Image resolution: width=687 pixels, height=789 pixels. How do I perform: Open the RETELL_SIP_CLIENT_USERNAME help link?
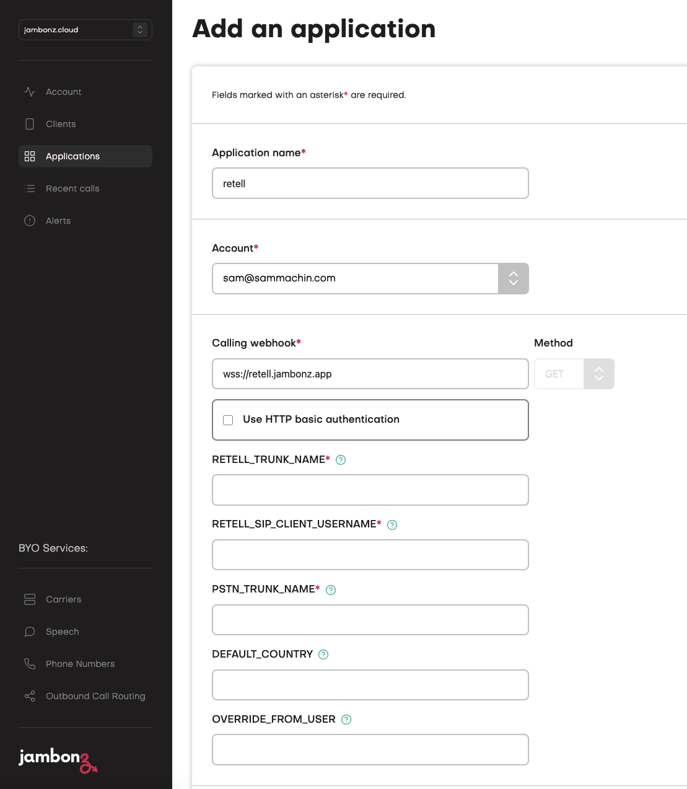(392, 524)
